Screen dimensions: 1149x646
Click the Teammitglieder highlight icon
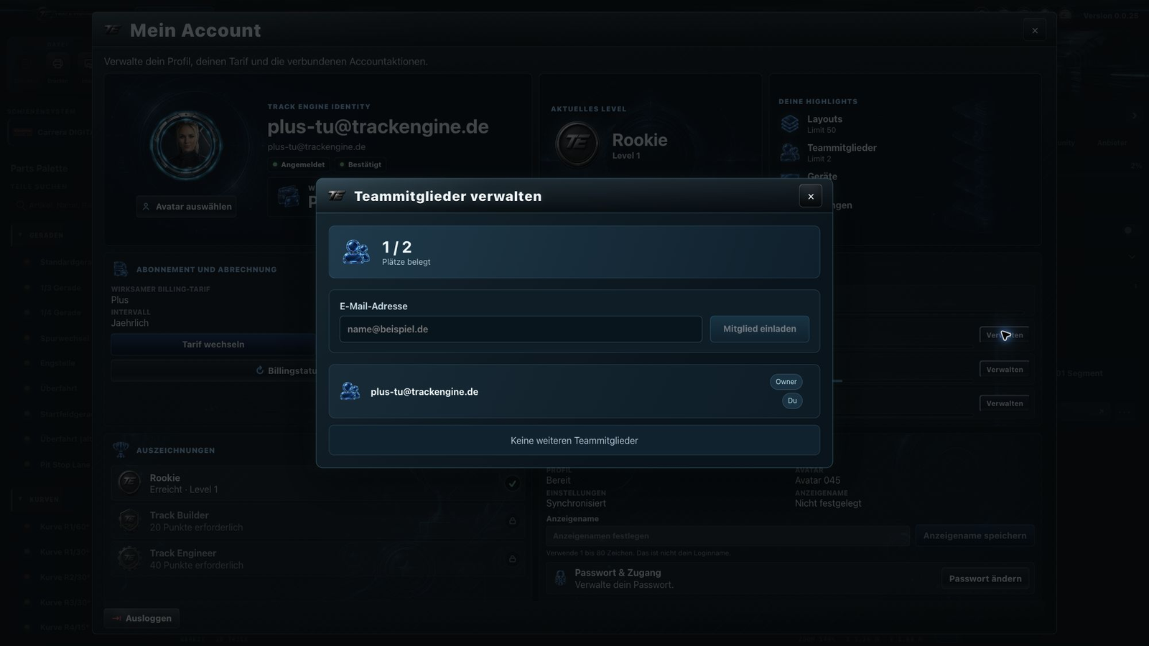[x=790, y=152]
